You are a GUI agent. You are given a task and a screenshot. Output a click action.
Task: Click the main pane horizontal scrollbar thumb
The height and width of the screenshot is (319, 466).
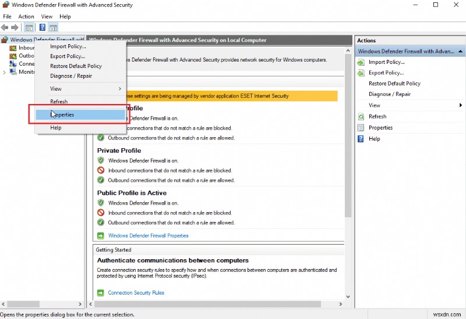207,304
